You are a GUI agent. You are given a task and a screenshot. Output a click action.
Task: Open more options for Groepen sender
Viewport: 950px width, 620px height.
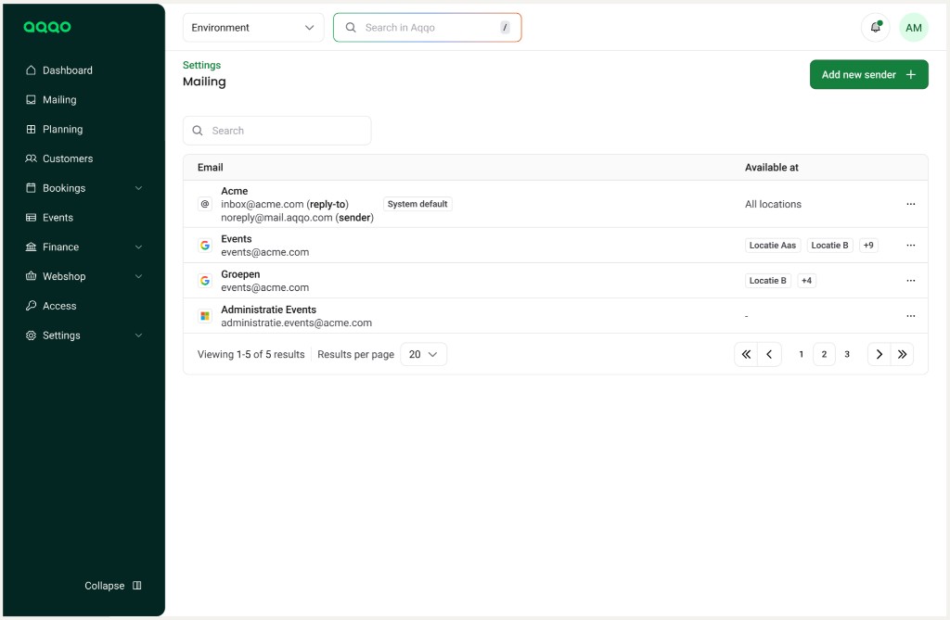pos(910,281)
